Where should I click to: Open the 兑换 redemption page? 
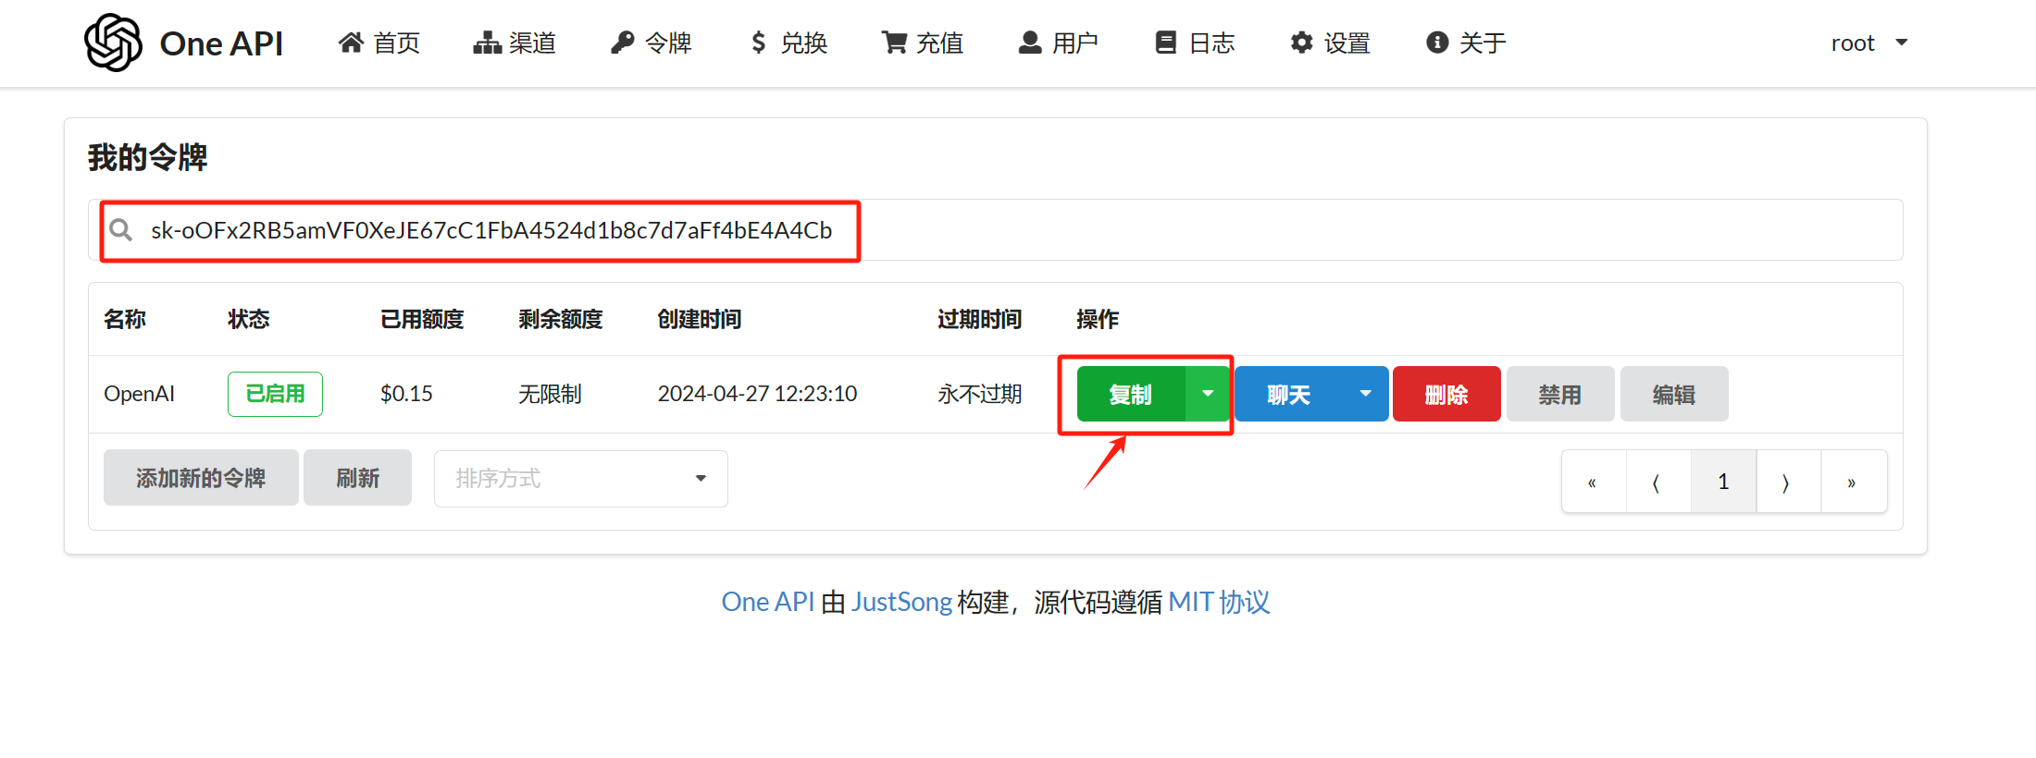(788, 43)
